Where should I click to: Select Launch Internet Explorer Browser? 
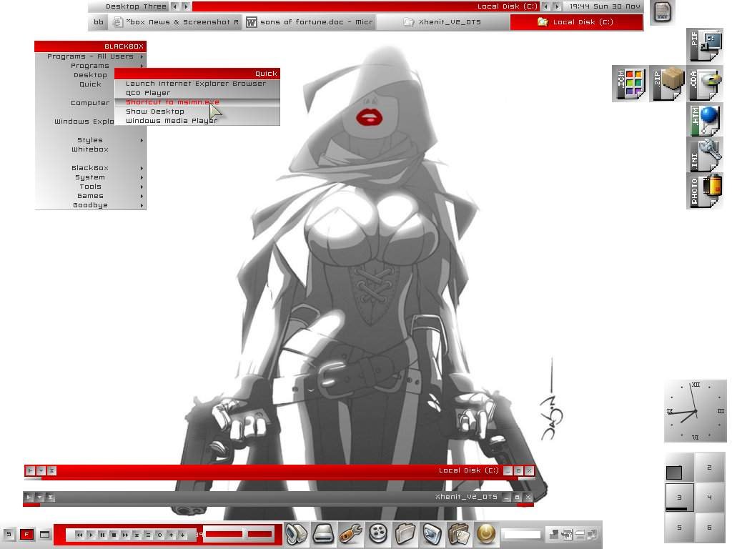pos(197,84)
